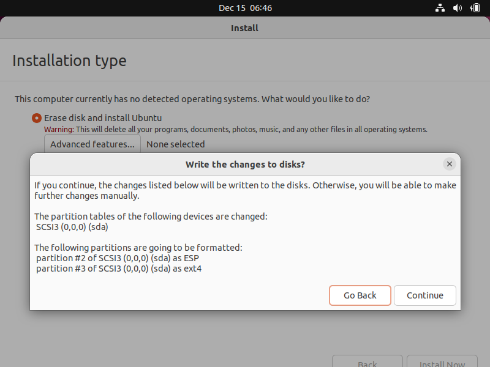Click the 'SCSI3 (0,0,0) (sda)' device line

[x=72, y=227]
